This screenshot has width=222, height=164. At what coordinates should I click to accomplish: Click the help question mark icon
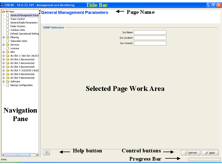point(47,153)
